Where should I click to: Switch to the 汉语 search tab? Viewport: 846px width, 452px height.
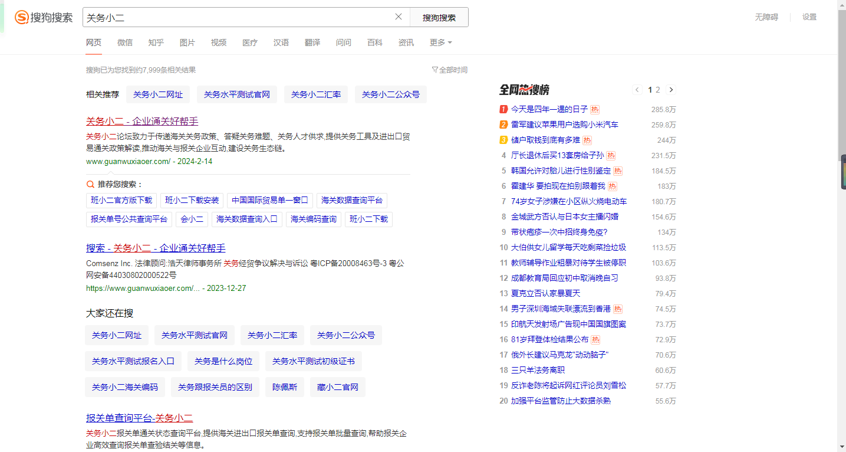pyautogui.click(x=281, y=42)
